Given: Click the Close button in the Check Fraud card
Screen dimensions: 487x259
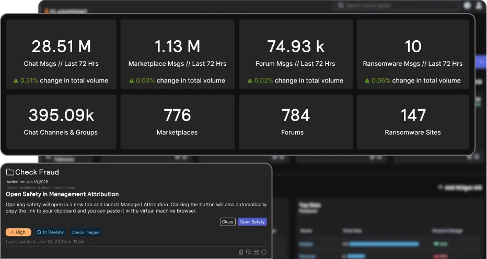Looking at the screenshot, I should [228, 222].
